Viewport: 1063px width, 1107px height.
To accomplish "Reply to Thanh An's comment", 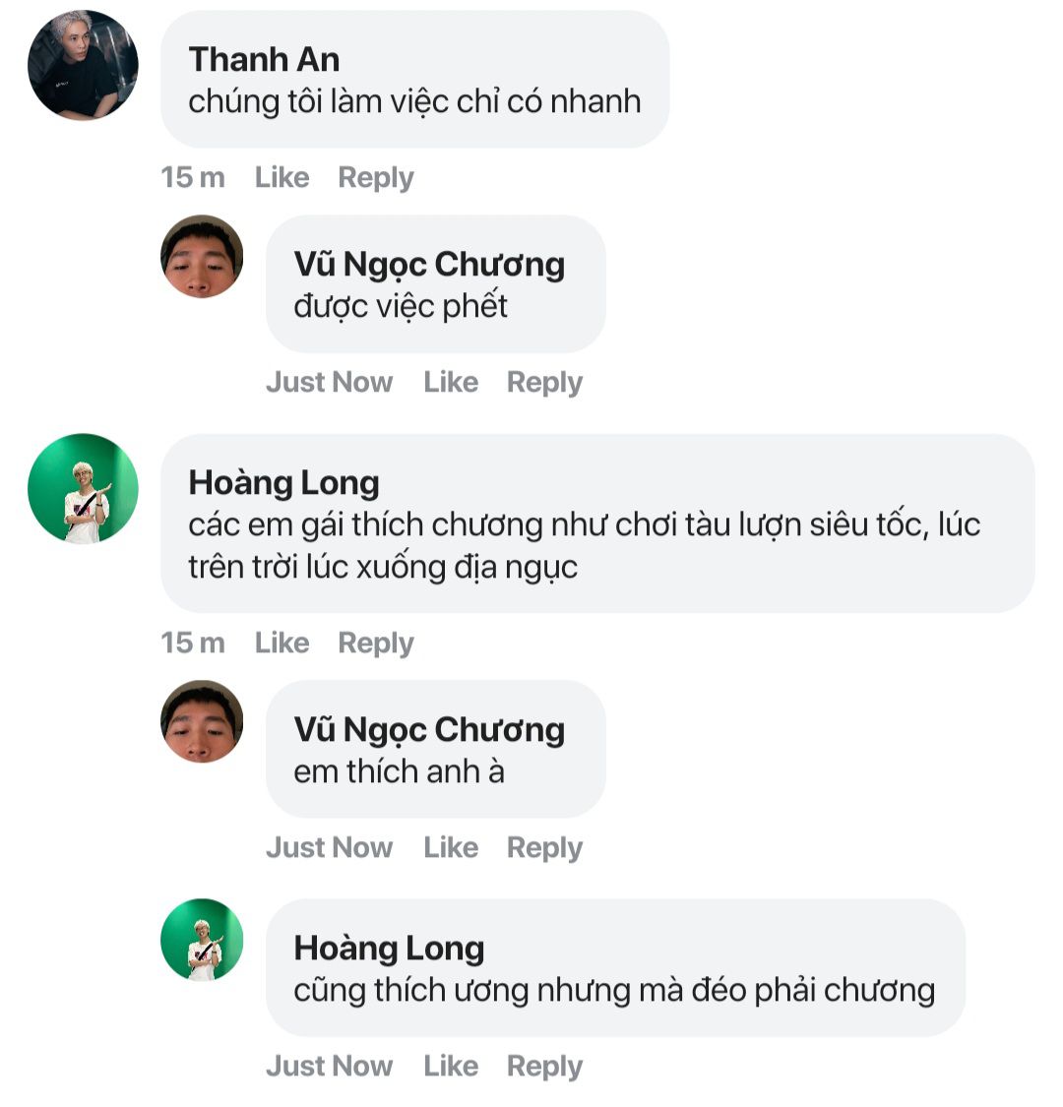I will coord(375,177).
